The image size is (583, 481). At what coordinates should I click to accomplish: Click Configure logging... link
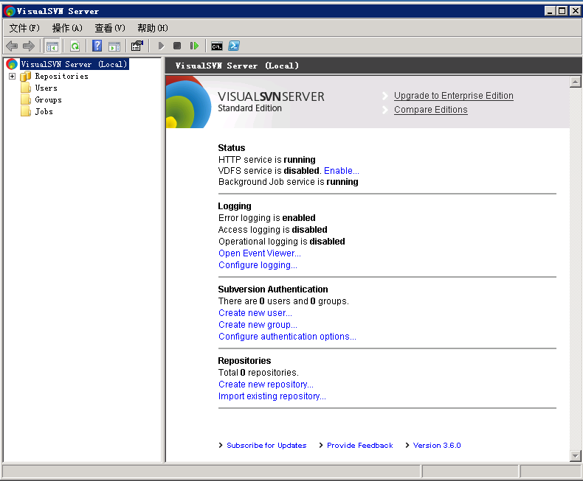click(258, 265)
